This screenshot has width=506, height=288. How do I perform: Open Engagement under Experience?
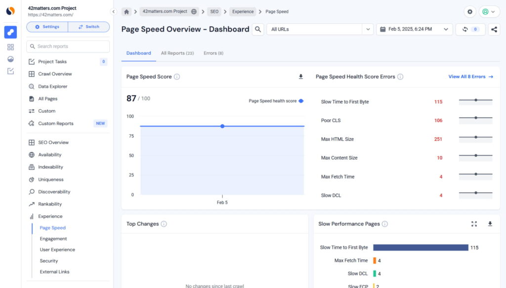(53, 239)
